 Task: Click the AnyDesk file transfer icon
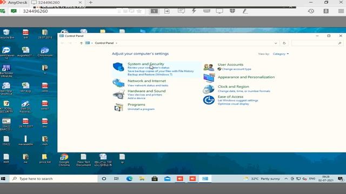pyautogui.click(x=167, y=11)
